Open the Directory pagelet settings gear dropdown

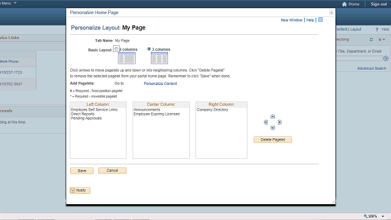[x=382, y=39]
